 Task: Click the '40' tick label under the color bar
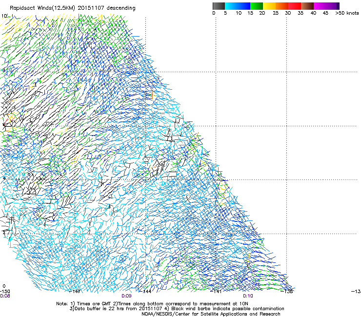(x=313, y=13)
